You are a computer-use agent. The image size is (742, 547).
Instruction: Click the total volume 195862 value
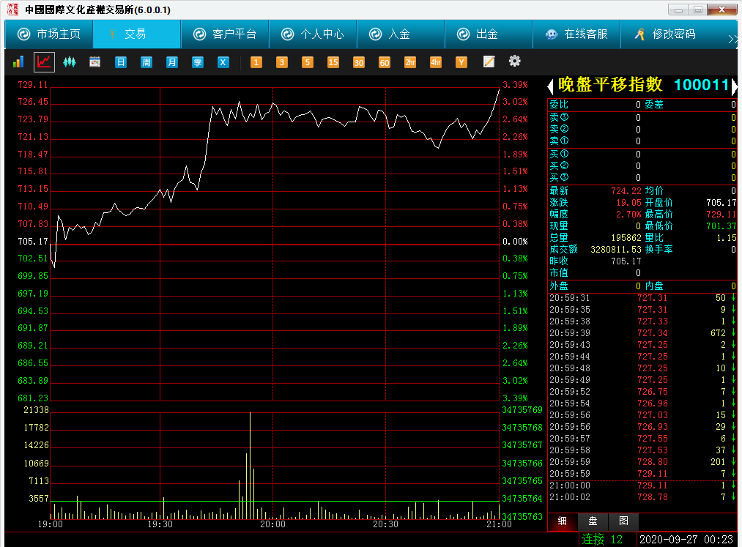(x=626, y=237)
